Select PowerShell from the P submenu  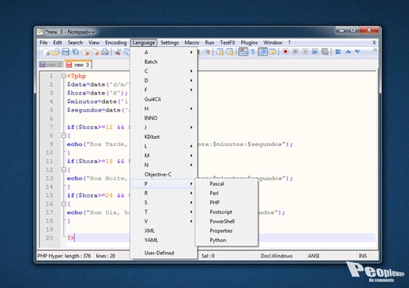(x=226, y=222)
